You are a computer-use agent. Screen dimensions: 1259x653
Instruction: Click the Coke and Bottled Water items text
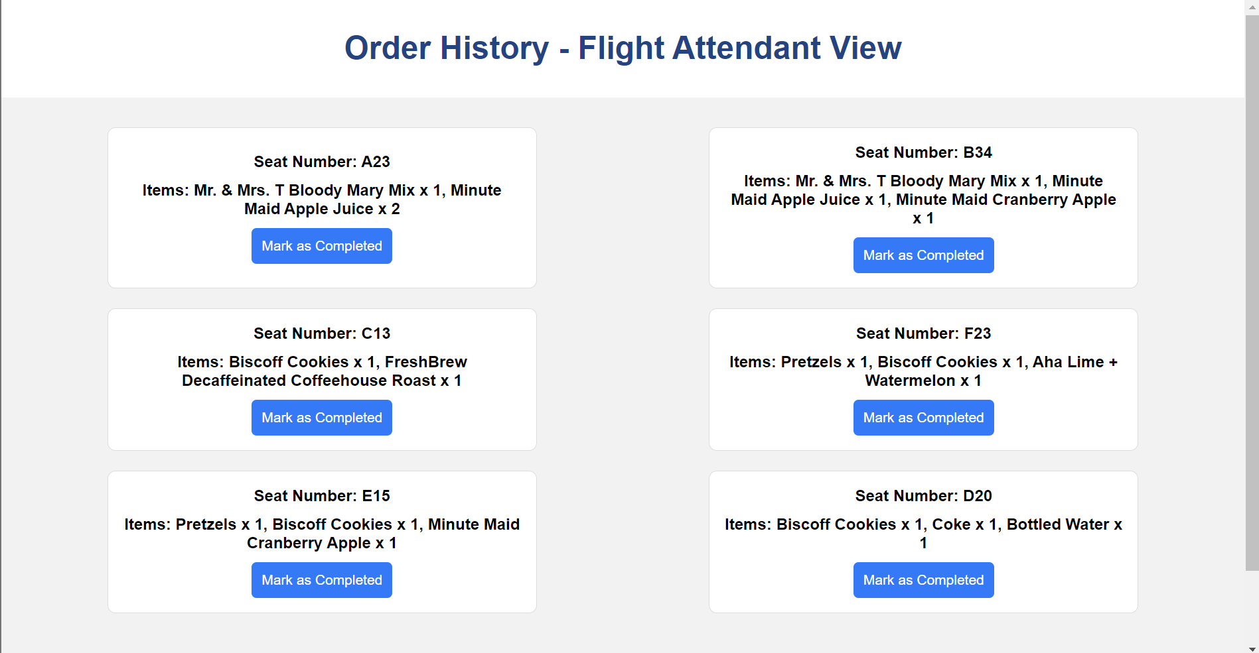pos(923,534)
